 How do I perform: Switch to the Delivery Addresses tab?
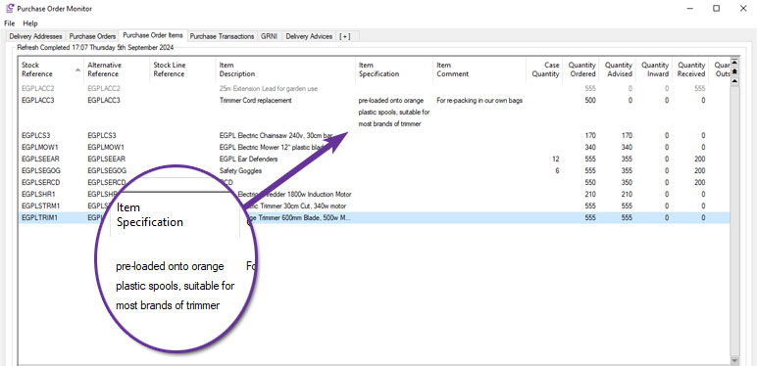[x=35, y=36]
